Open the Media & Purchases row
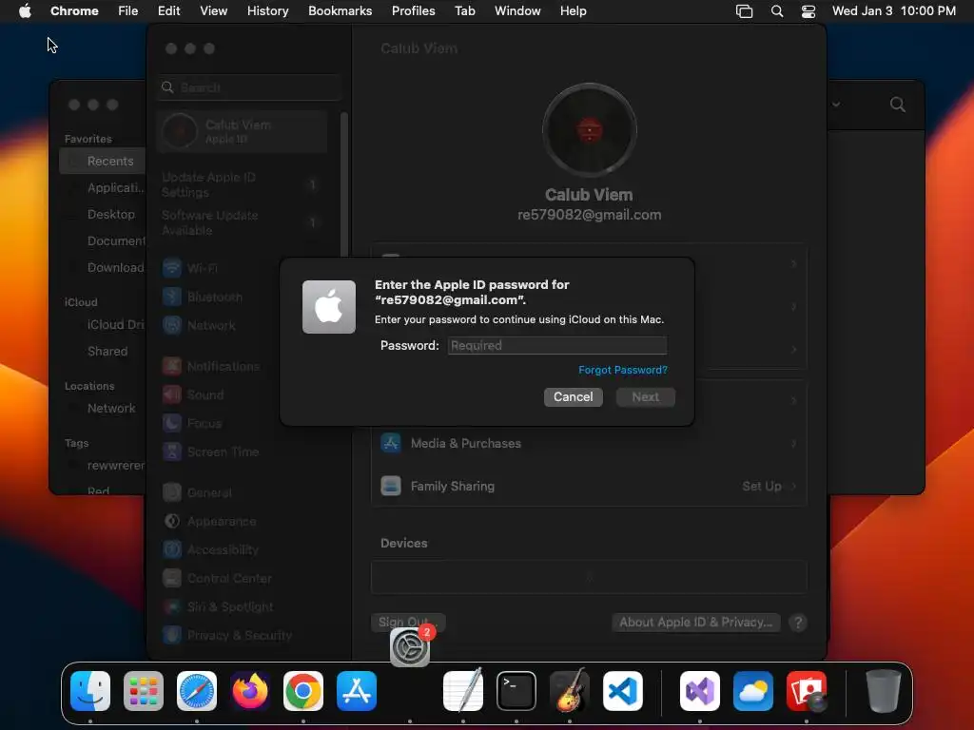The image size is (974, 730). pyautogui.click(x=589, y=443)
